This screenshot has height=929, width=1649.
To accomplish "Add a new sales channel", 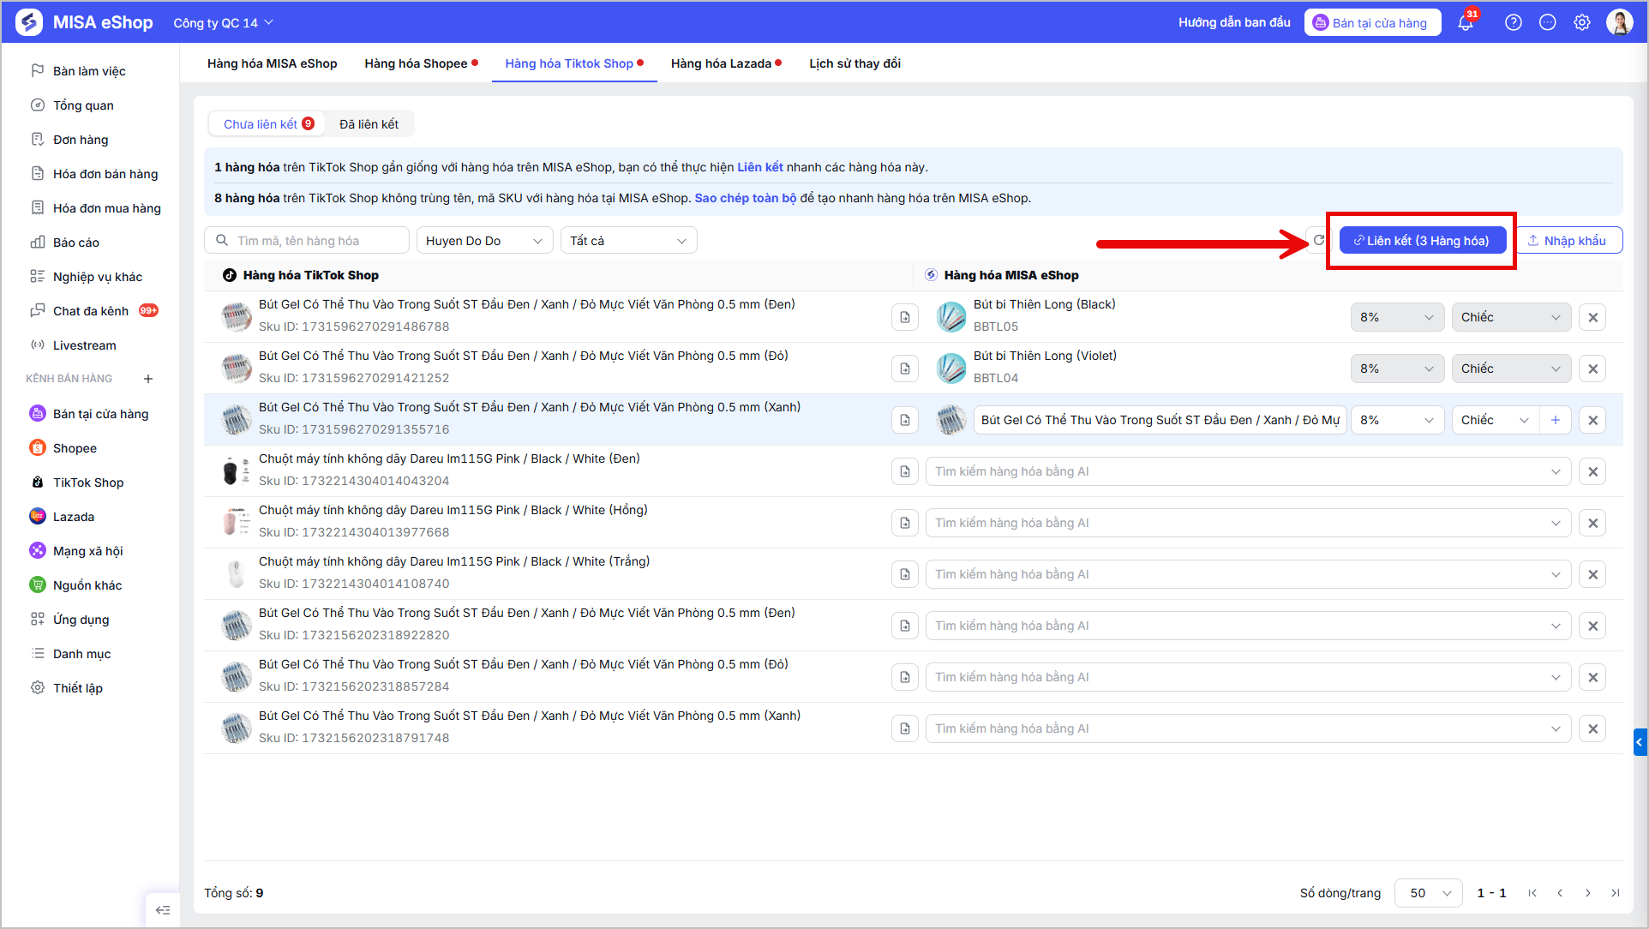I will (148, 379).
